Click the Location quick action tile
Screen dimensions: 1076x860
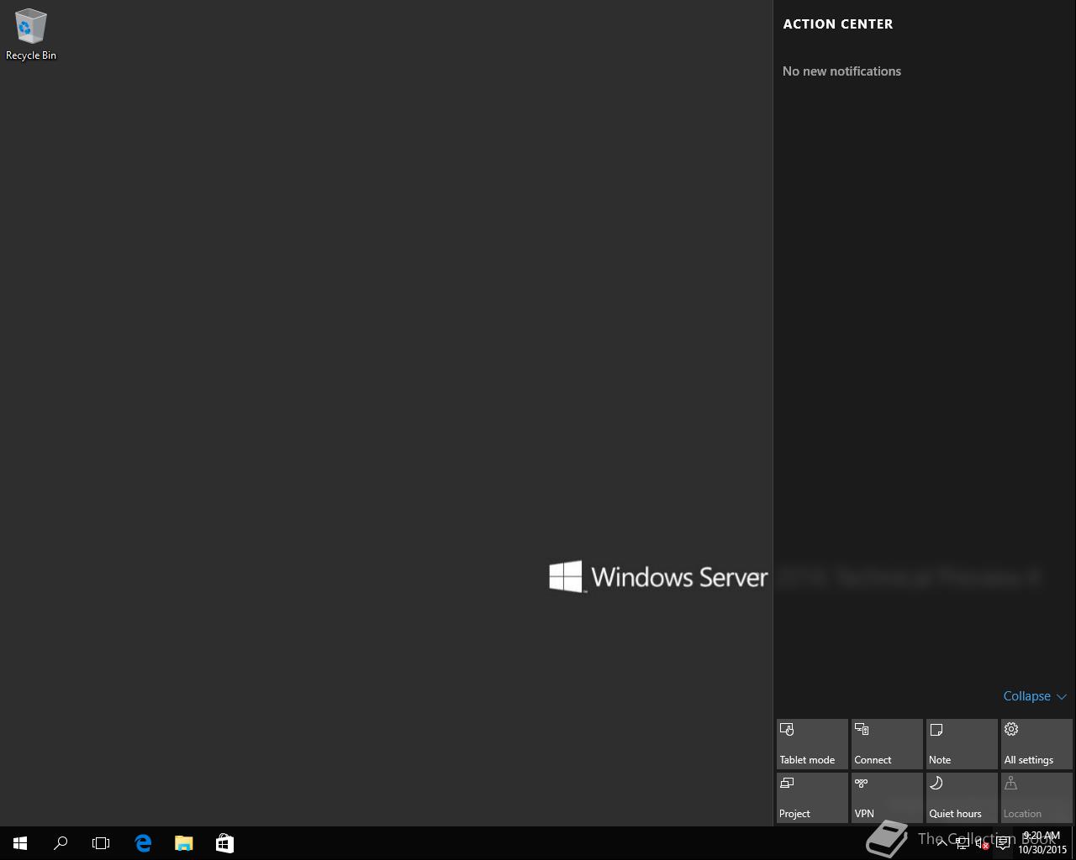tap(1036, 798)
